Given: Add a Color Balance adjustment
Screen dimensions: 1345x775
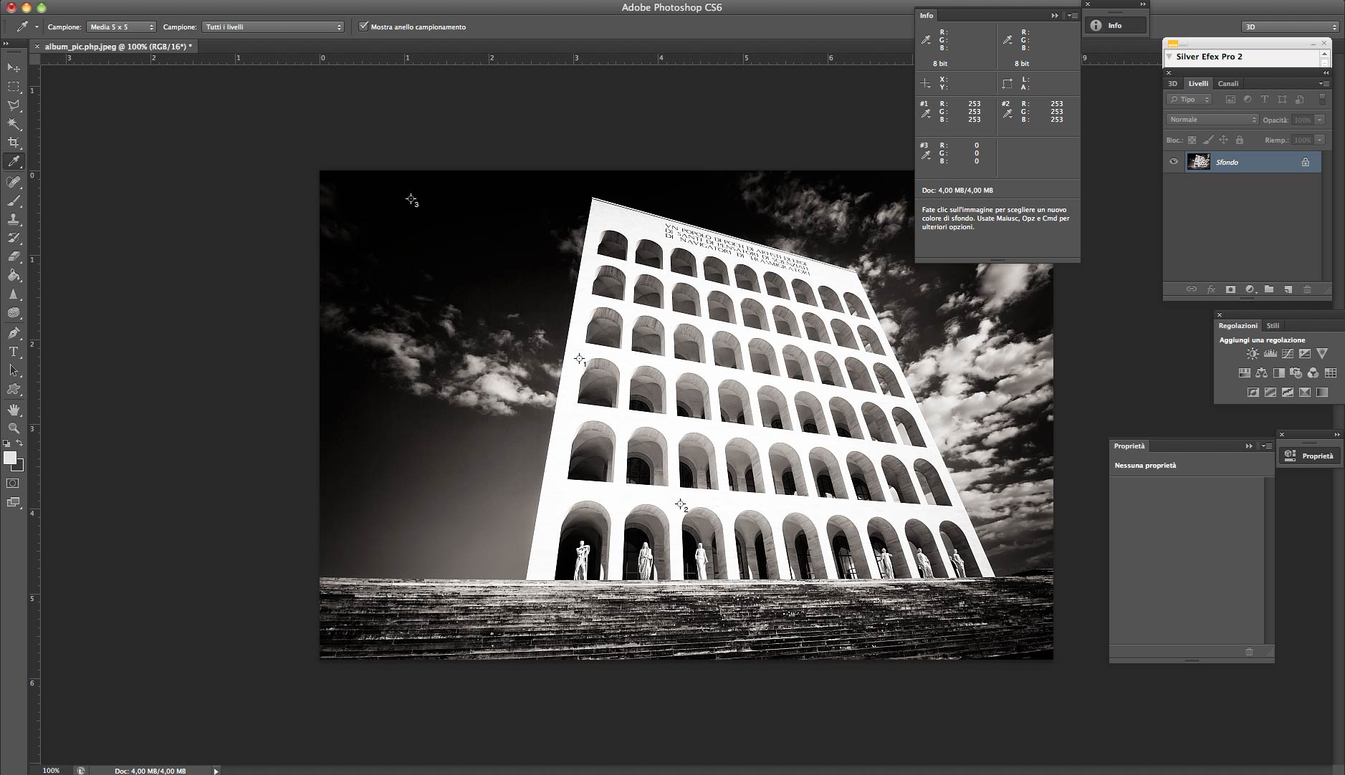Looking at the screenshot, I should click(x=1261, y=373).
